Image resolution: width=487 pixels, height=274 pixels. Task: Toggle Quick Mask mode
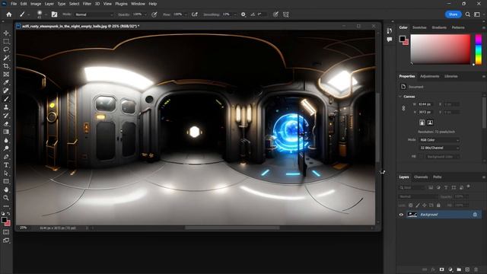(6, 232)
